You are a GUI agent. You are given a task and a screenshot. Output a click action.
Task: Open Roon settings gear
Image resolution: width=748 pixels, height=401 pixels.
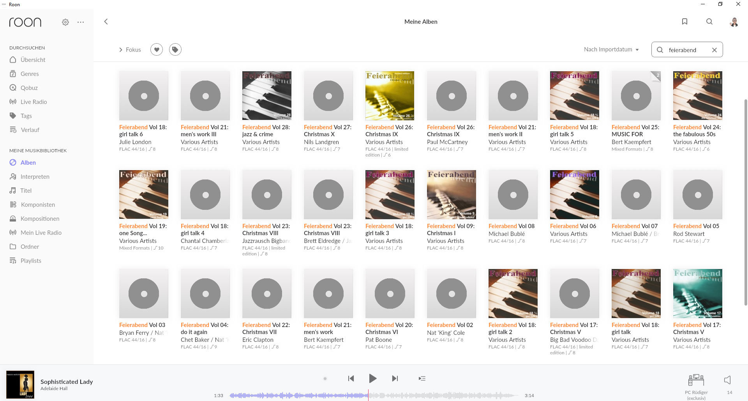point(65,22)
